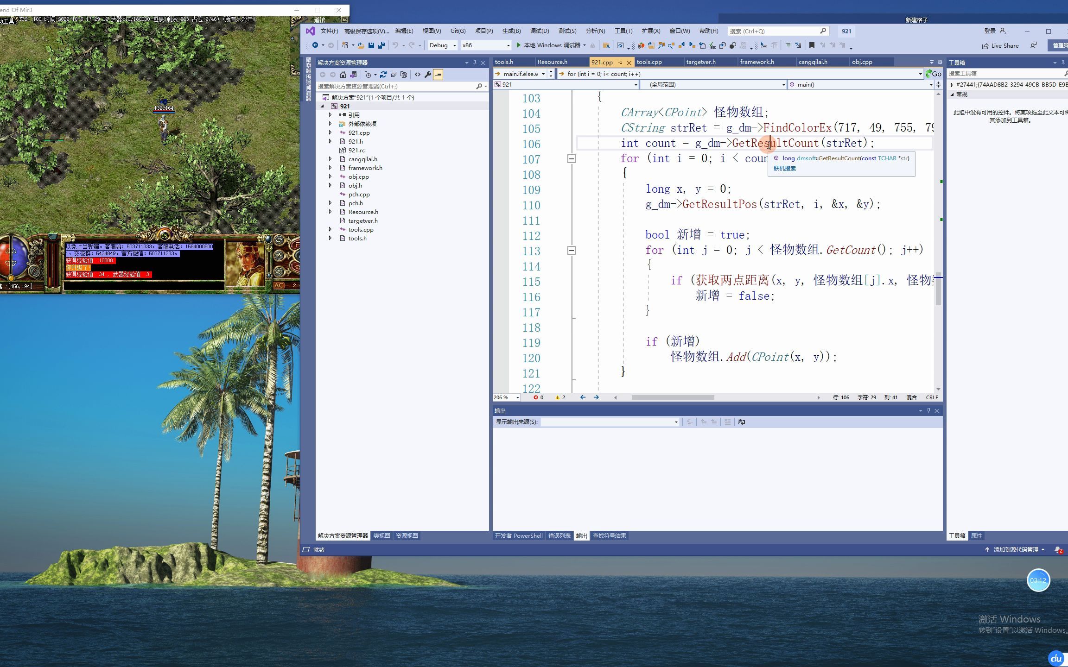Expand the cangqilai.h tree node

[330, 159]
